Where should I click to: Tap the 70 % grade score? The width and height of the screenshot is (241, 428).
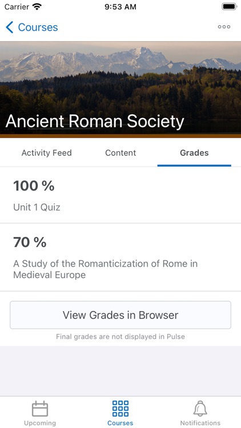coord(30,242)
